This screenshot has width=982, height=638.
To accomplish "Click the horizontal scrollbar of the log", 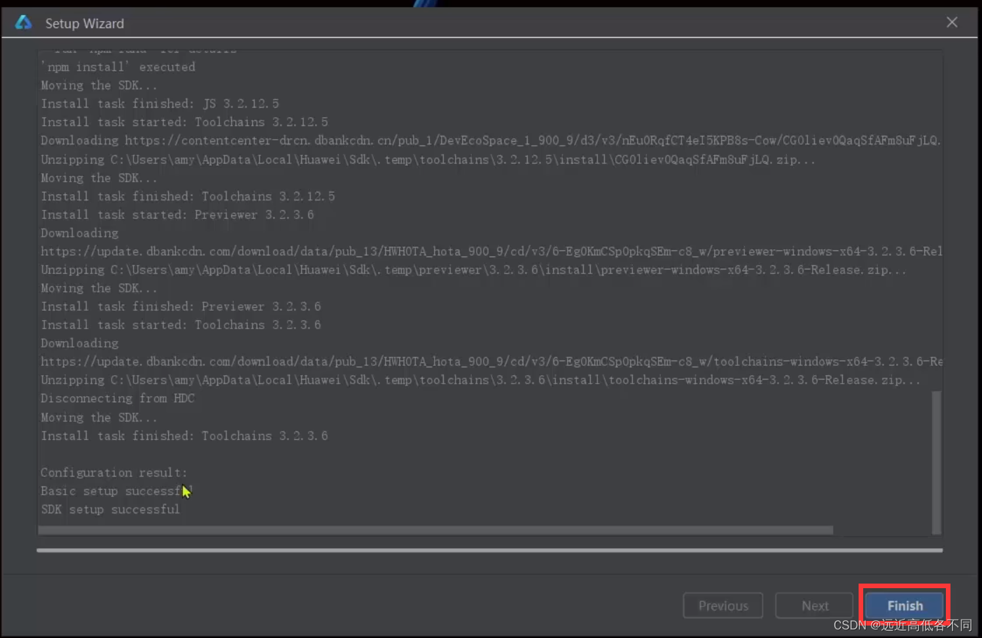I will pyautogui.click(x=436, y=530).
